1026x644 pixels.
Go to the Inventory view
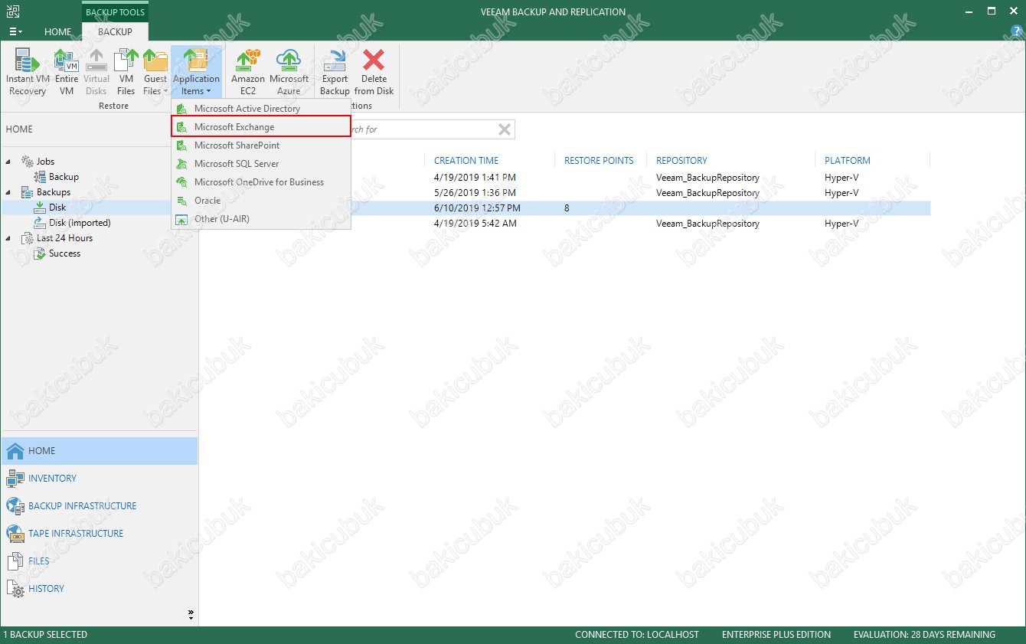click(x=52, y=479)
